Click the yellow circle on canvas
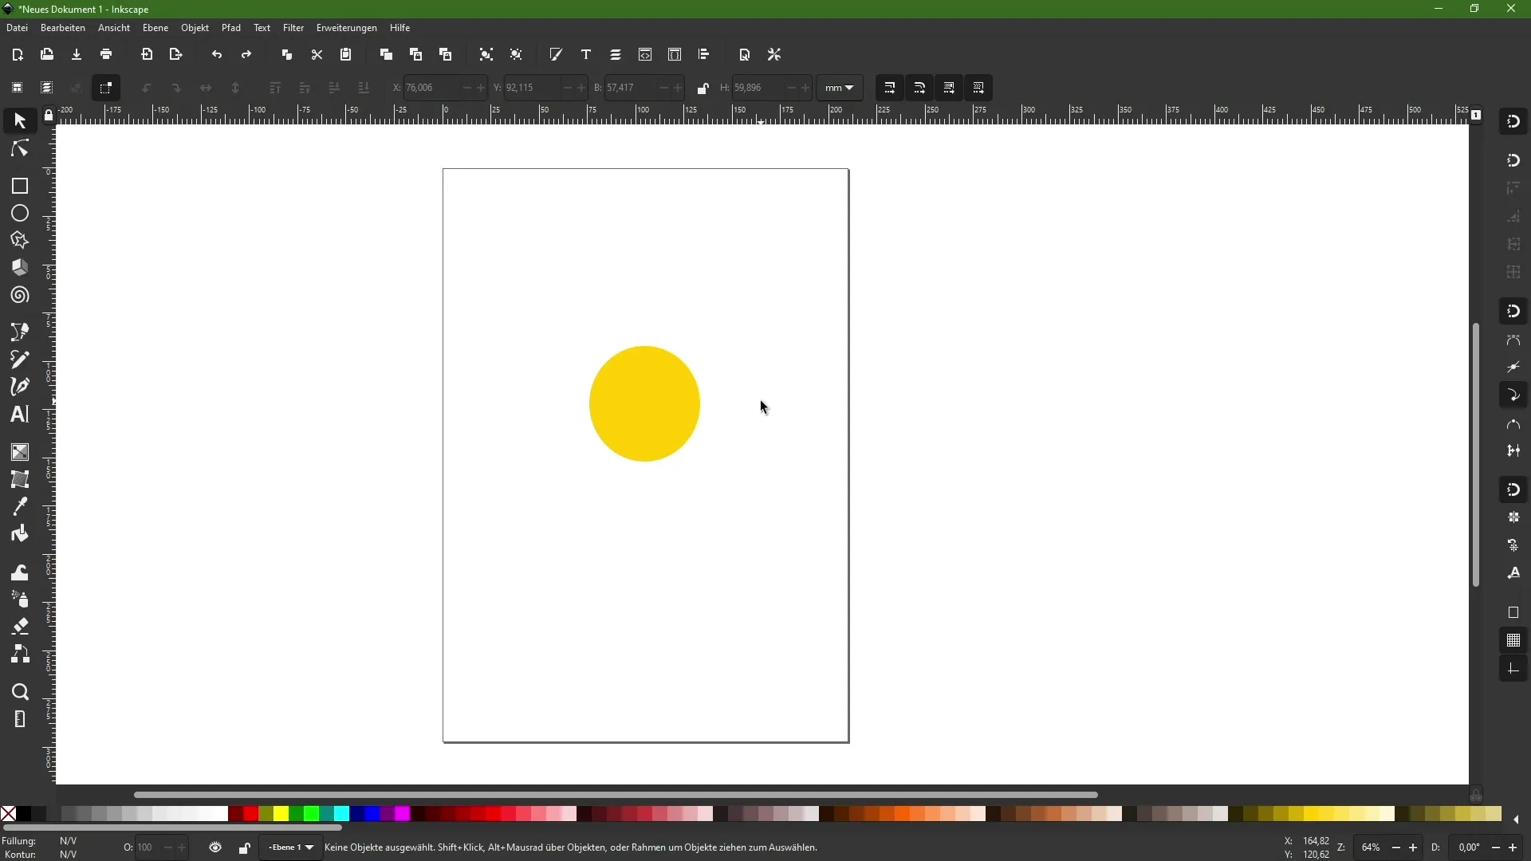The image size is (1531, 861). pos(644,403)
